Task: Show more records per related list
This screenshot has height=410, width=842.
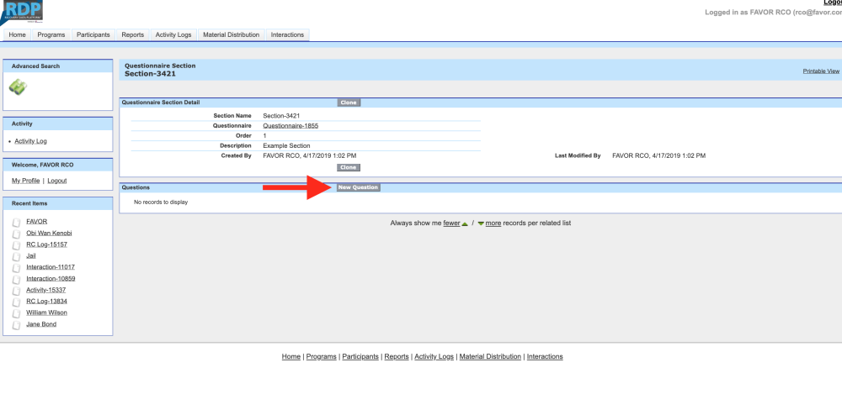Action: [493, 223]
